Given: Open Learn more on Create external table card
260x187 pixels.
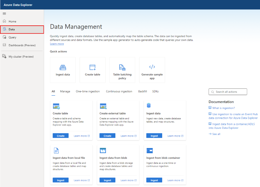Looking at the screenshot, I should click(128, 136).
